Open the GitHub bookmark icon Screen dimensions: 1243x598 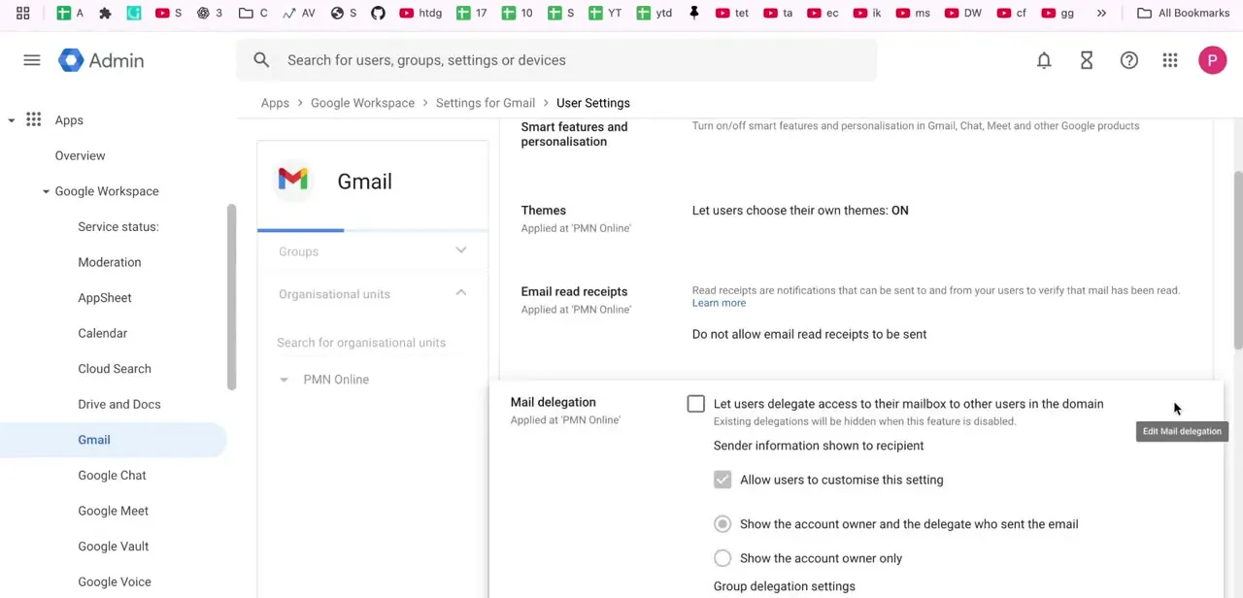(x=378, y=14)
